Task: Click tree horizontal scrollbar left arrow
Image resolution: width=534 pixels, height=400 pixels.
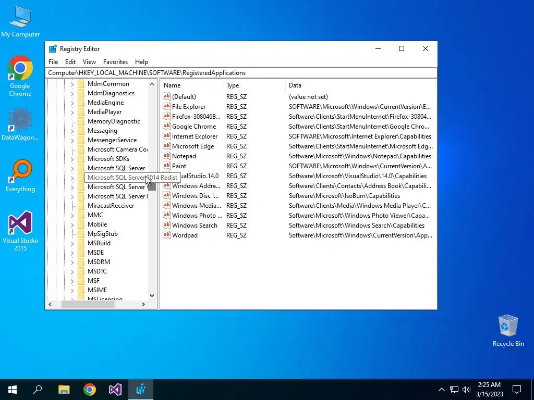Action: (x=50, y=304)
